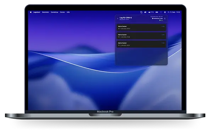Click the Aufwand: 2 min label
Image resolution: width=210 pixels, height=130 pixels.
[x=157, y=18]
